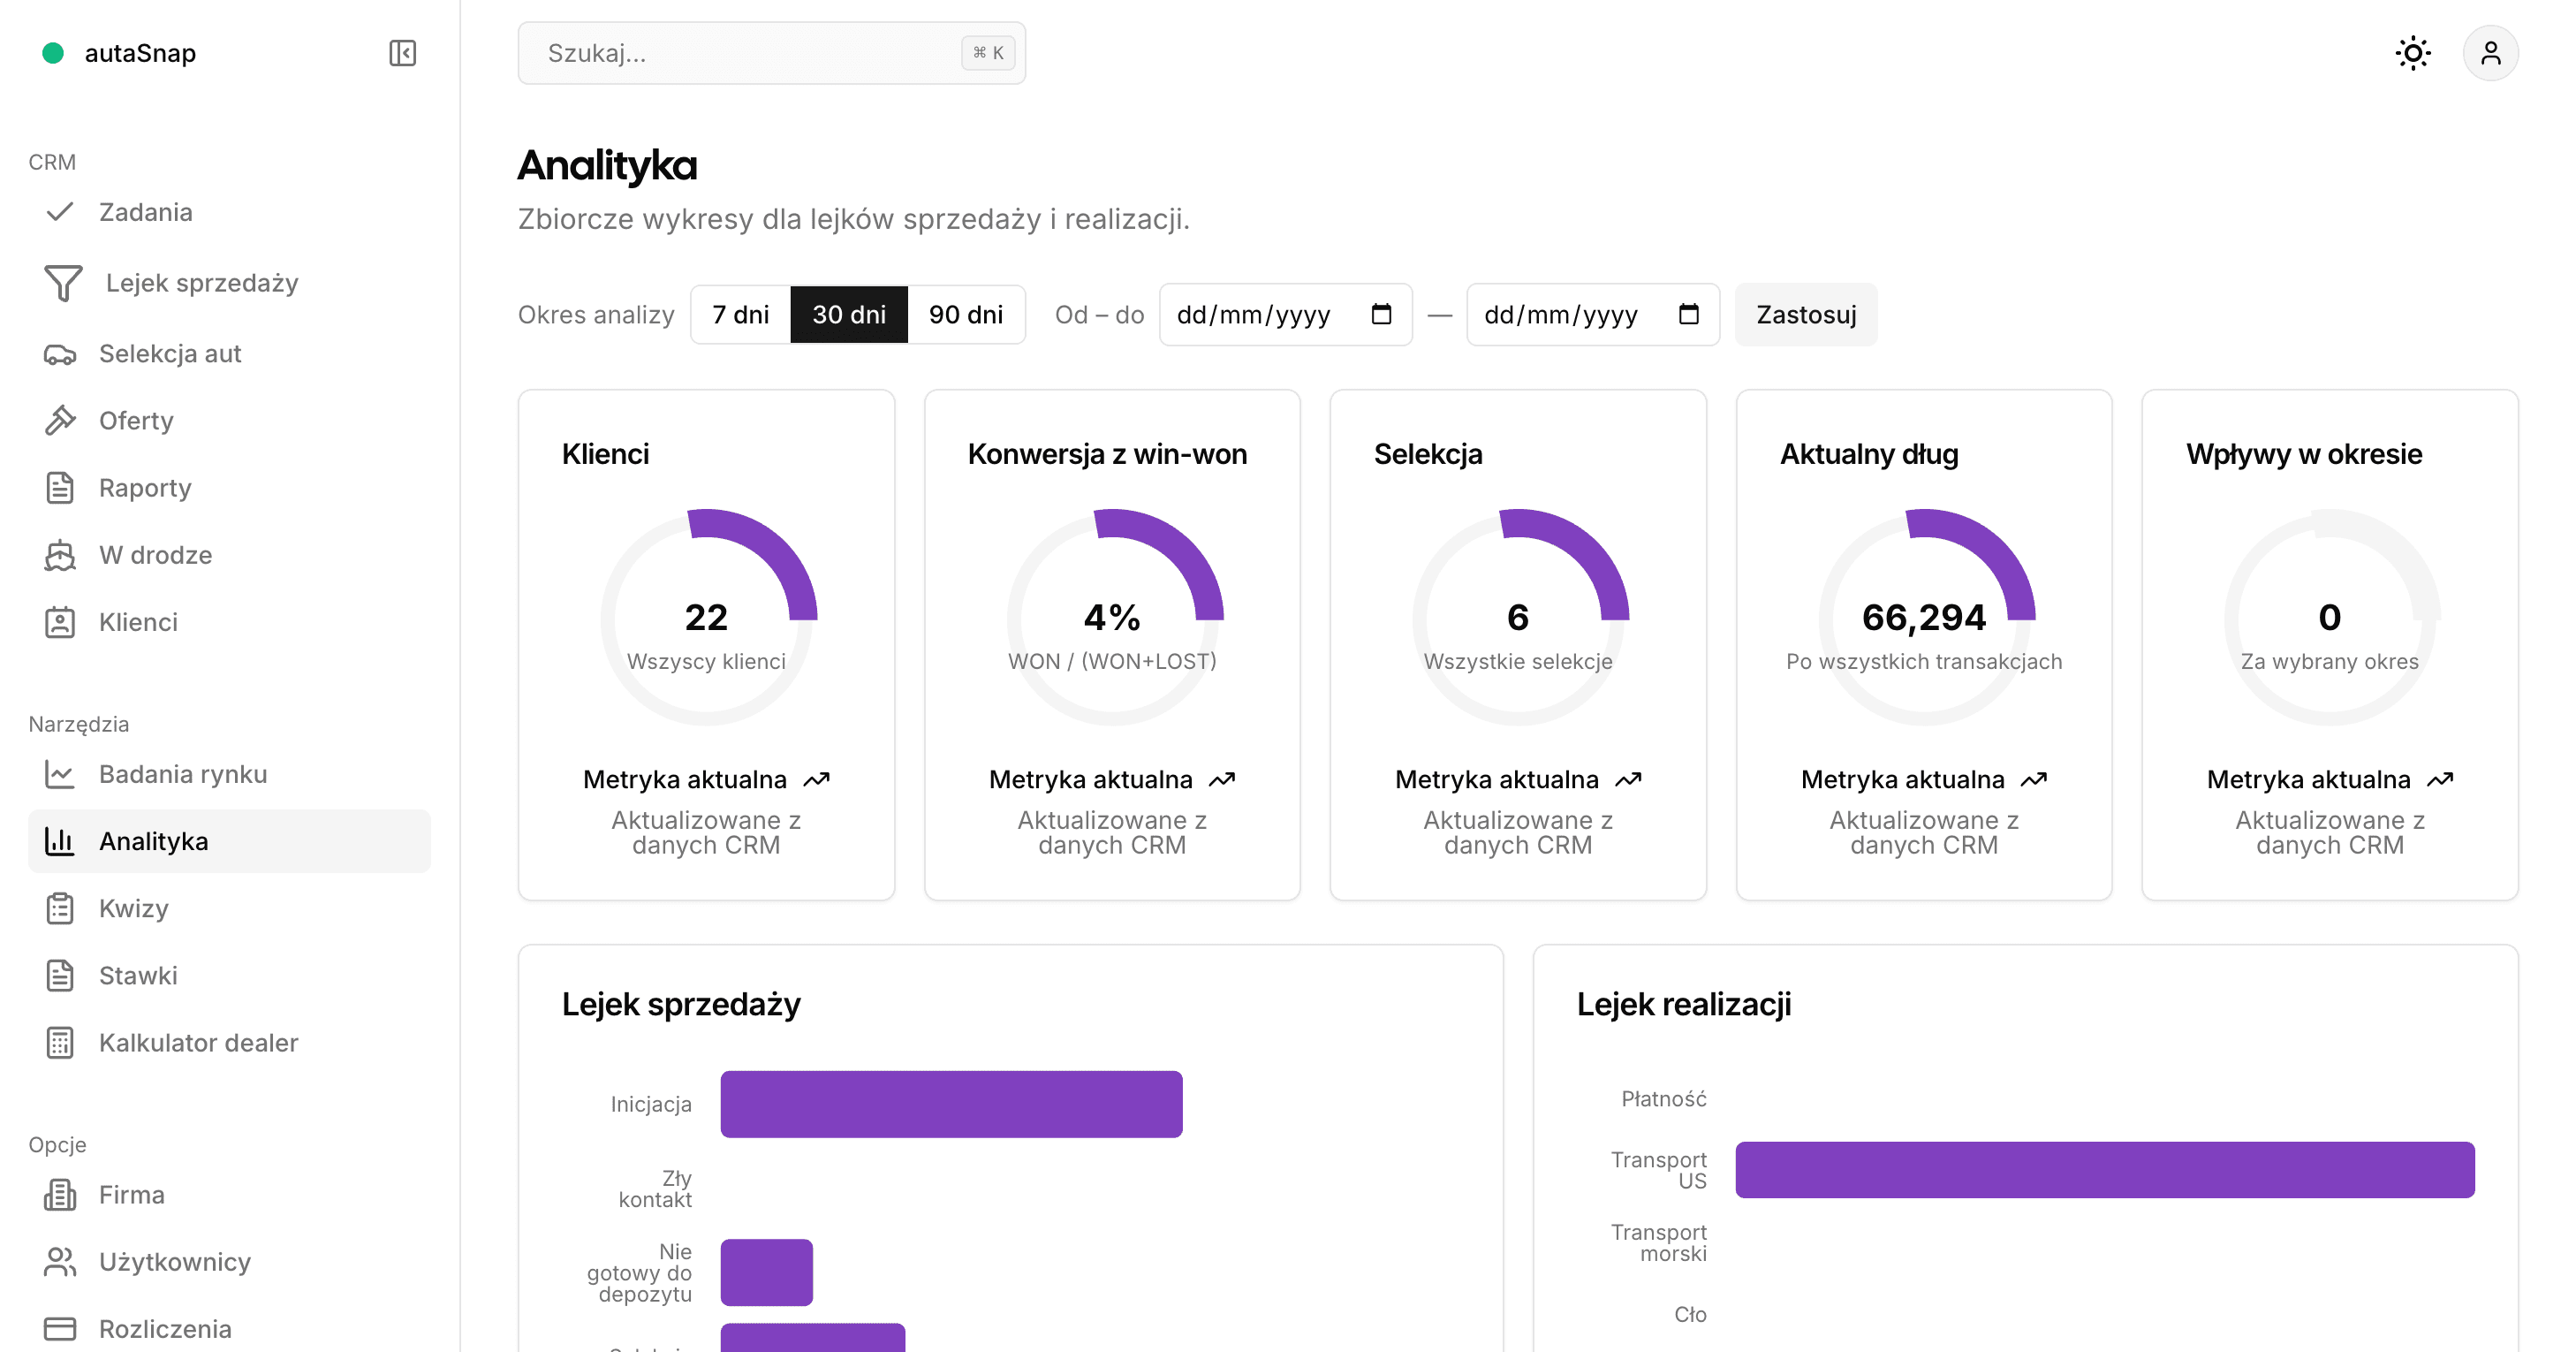
Task: Select the 7 dni period
Action: coord(741,315)
